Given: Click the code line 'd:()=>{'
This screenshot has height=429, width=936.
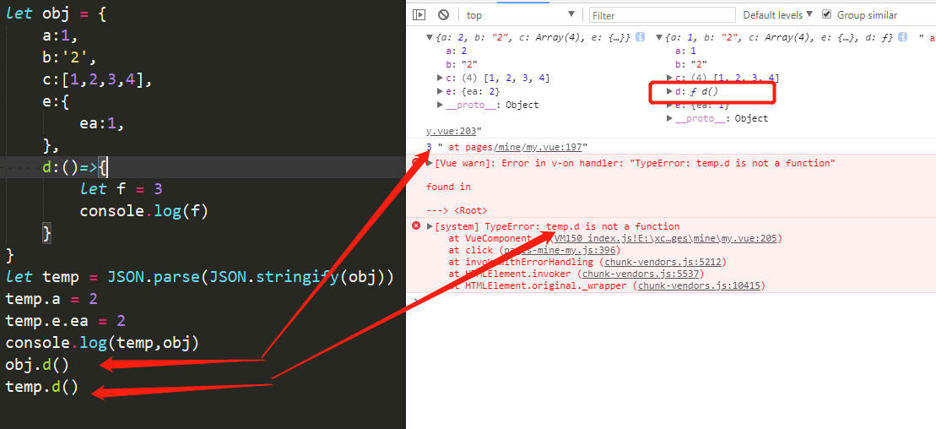Looking at the screenshot, I should coord(75,166).
